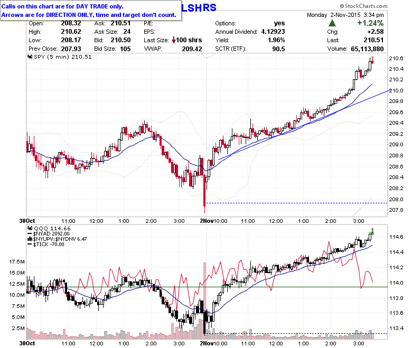Click the Ask Size value 24
Image resolution: width=412 pixels, height=348 pixels.
tap(127, 32)
